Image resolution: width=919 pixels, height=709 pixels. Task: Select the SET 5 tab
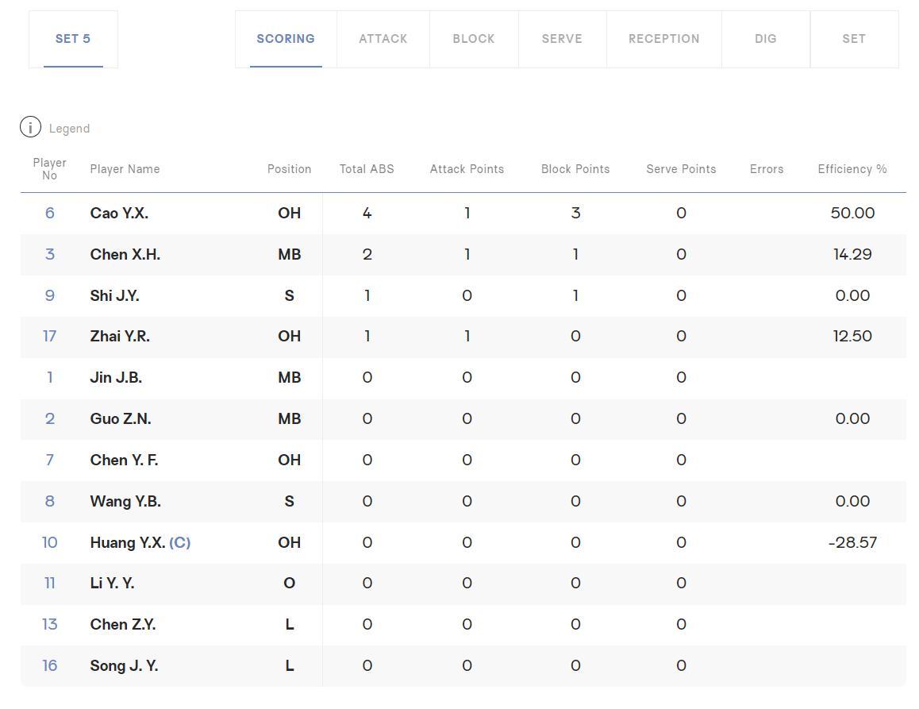click(x=73, y=39)
